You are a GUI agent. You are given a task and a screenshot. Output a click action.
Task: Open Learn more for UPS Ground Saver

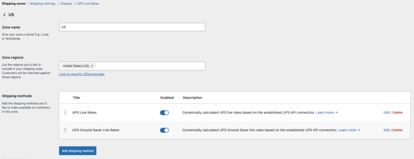point(349,130)
